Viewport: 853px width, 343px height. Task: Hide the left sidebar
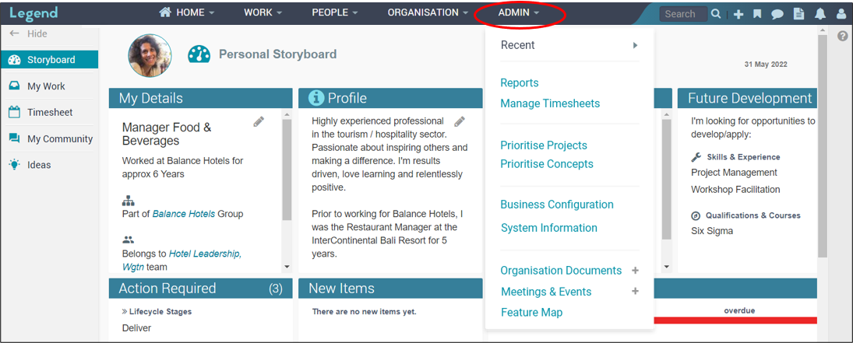(x=29, y=33)
